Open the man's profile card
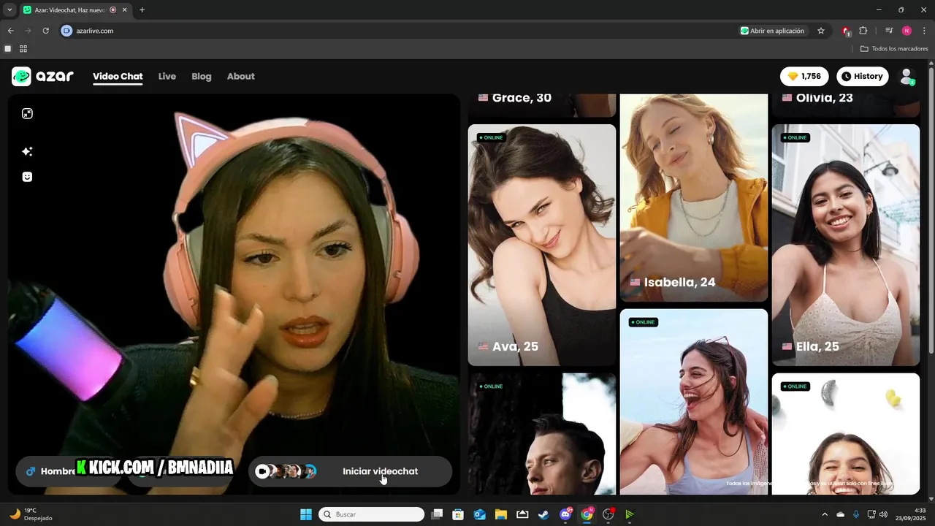The image size is (935, 526). (542, 434)
